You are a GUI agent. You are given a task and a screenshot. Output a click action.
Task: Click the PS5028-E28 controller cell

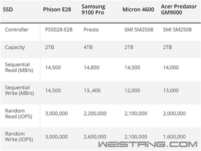[x=59, y=30]
